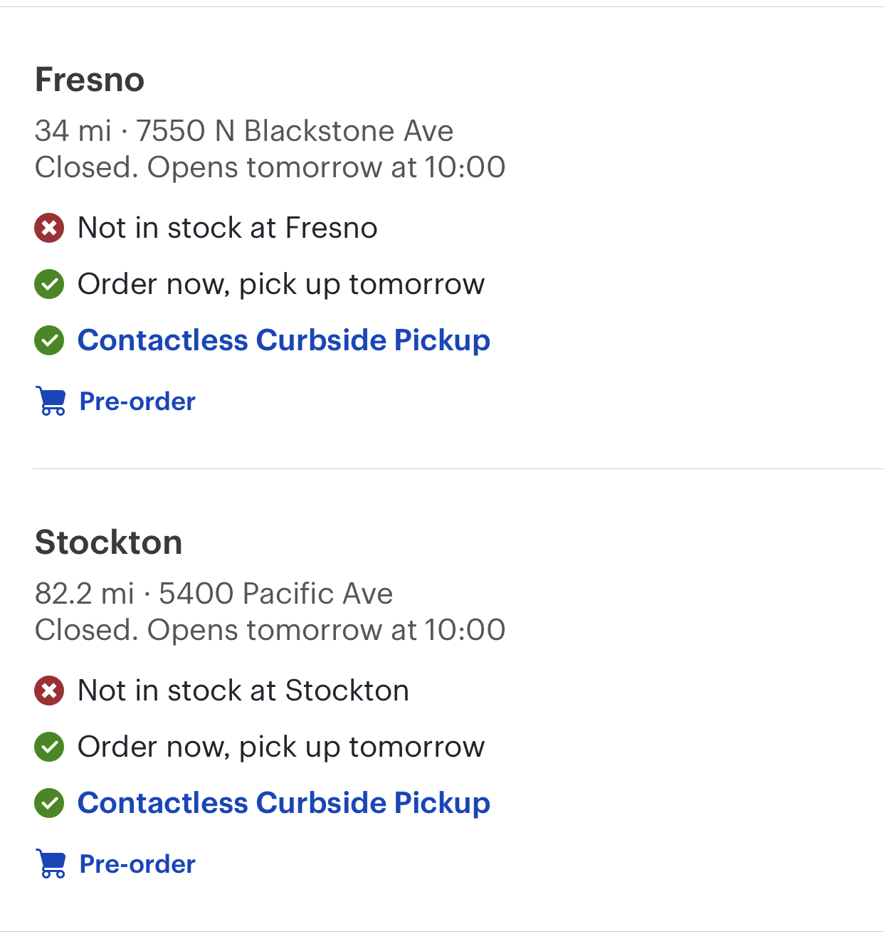Open Contactless Curbside Pickup link for Fresno
884x934 pixels.
pyautogui.click(x=283, y=340)
